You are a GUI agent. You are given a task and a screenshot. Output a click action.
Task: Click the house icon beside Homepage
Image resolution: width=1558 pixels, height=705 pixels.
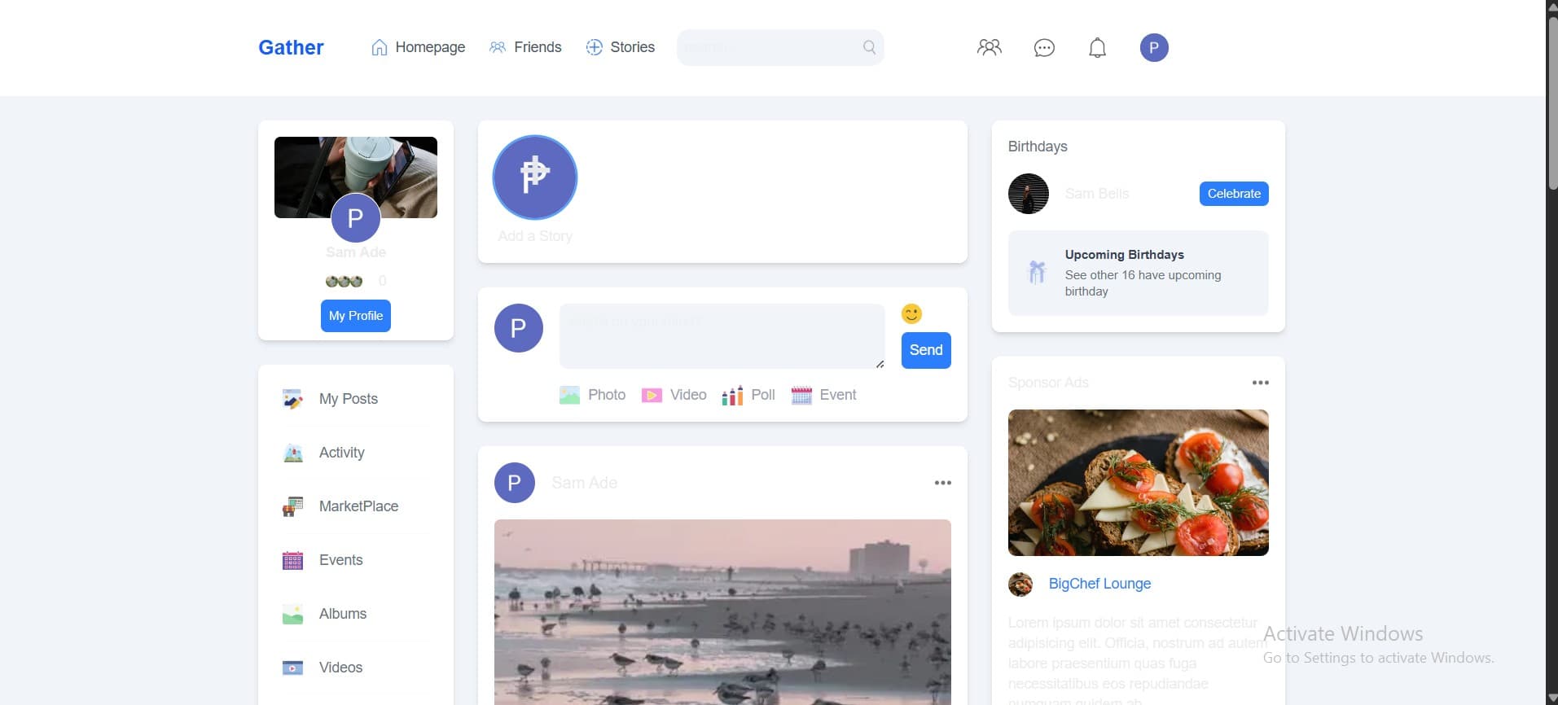coord(379,47)
